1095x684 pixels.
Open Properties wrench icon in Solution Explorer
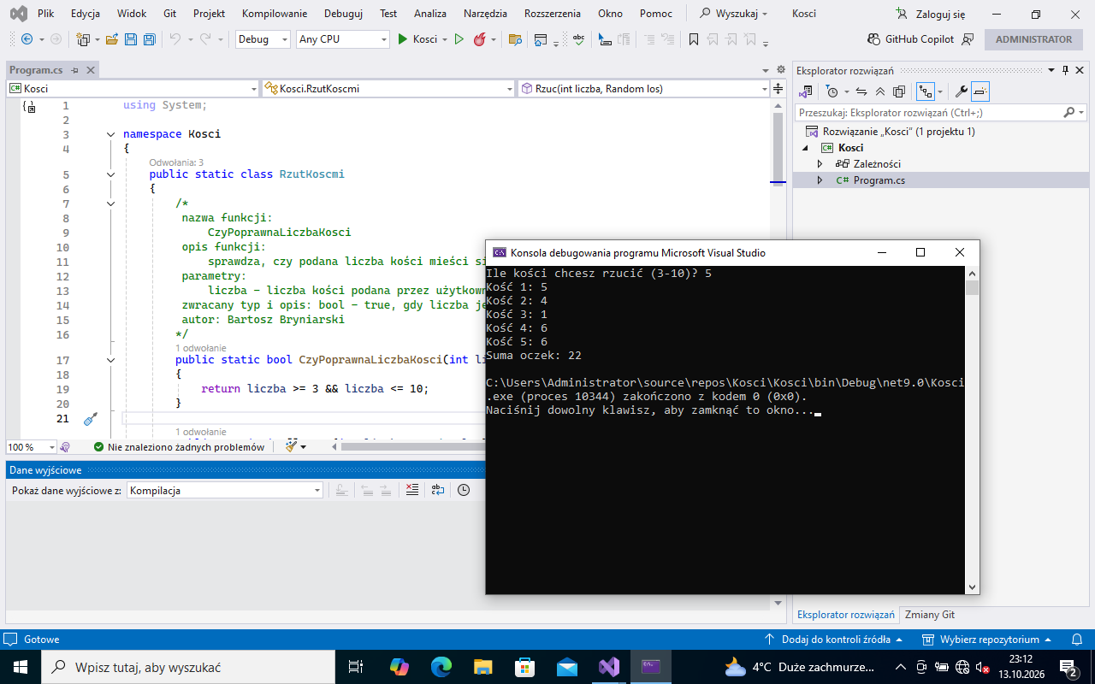click(x=961, y=91)
